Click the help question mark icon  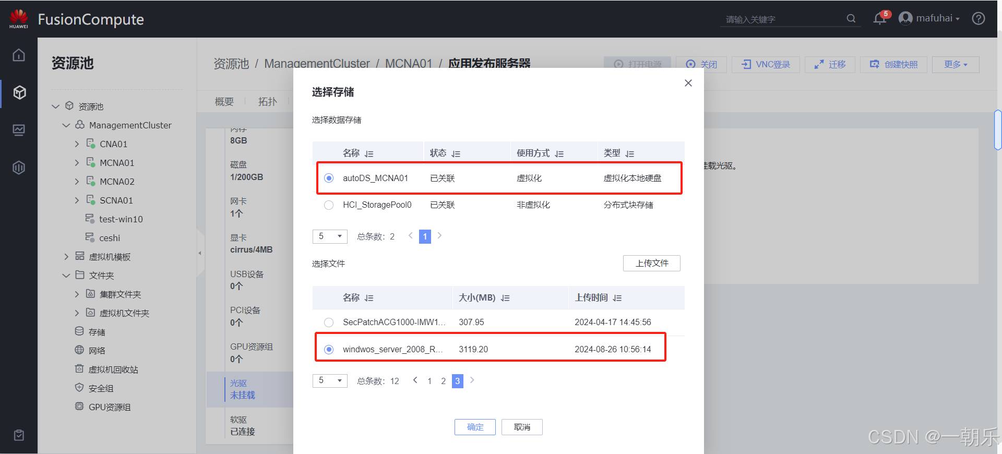click(979, 19)
